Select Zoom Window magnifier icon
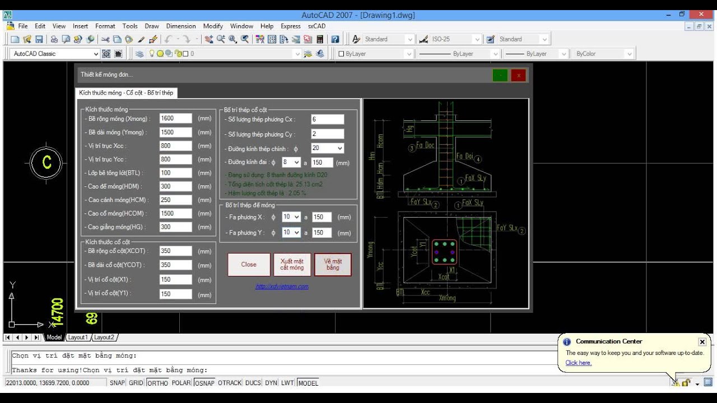The image size is (717, 403). 232,39
